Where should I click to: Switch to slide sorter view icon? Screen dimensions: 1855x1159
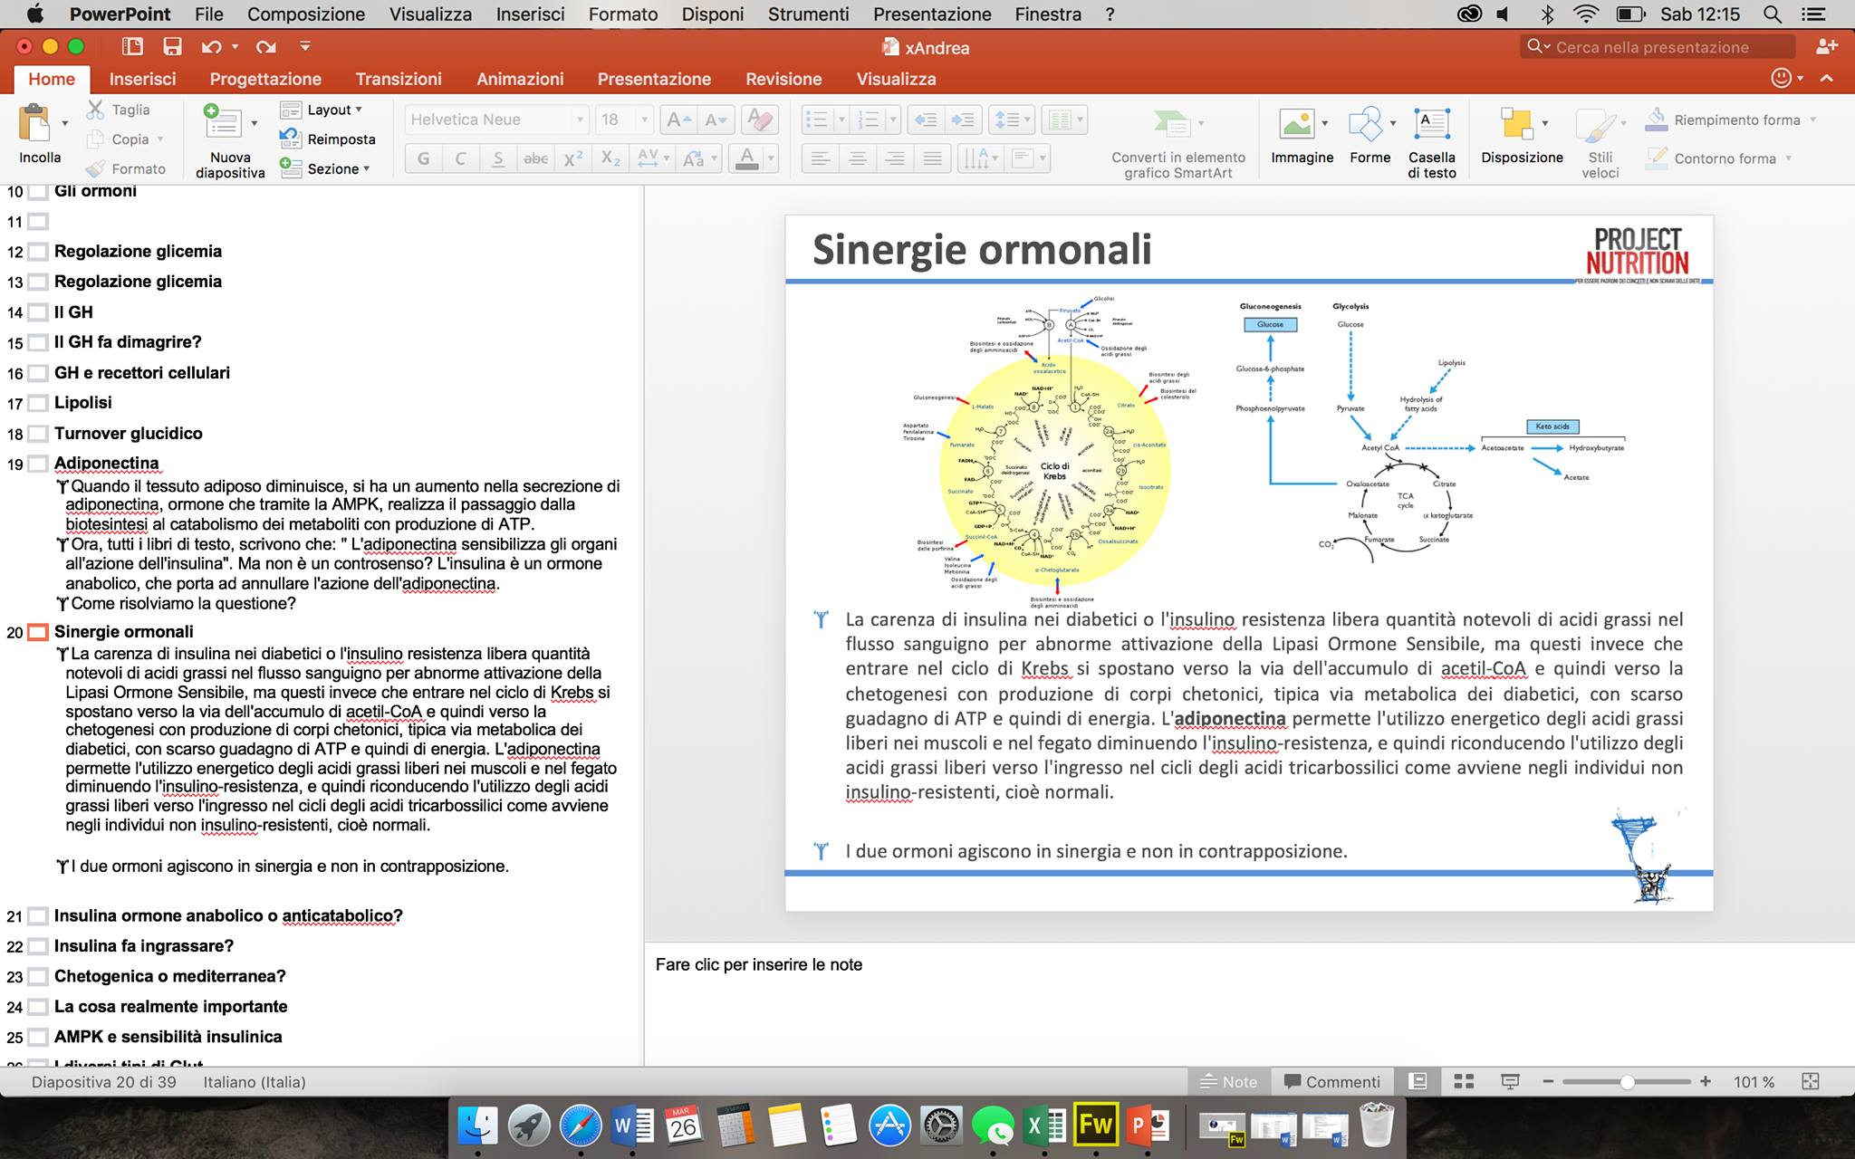pyautogui.click(x=1464, y=1081)
